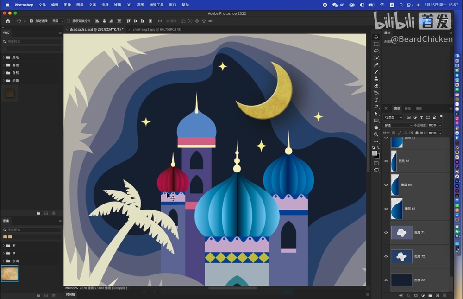Select the Rectangle shape tool
The width and height of the screenshot is (463, 299).
point(376,121)
